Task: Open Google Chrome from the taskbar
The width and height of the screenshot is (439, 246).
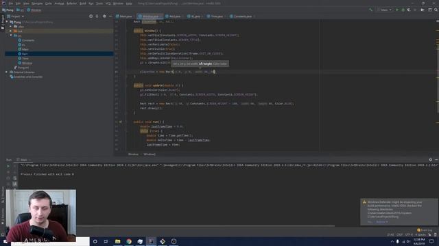Action: (x=129, y=241)
